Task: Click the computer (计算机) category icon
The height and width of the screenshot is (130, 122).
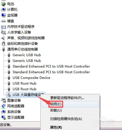Action: click(x=4, y=10)
